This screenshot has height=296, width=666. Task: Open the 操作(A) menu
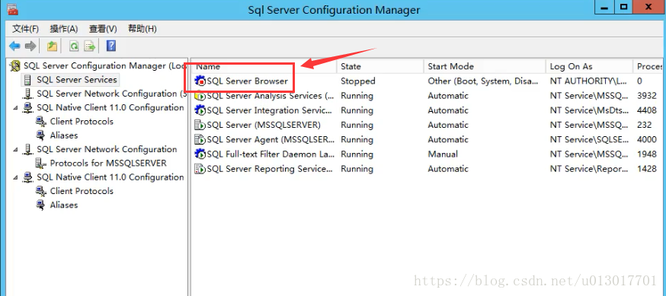tap(64, 29)
